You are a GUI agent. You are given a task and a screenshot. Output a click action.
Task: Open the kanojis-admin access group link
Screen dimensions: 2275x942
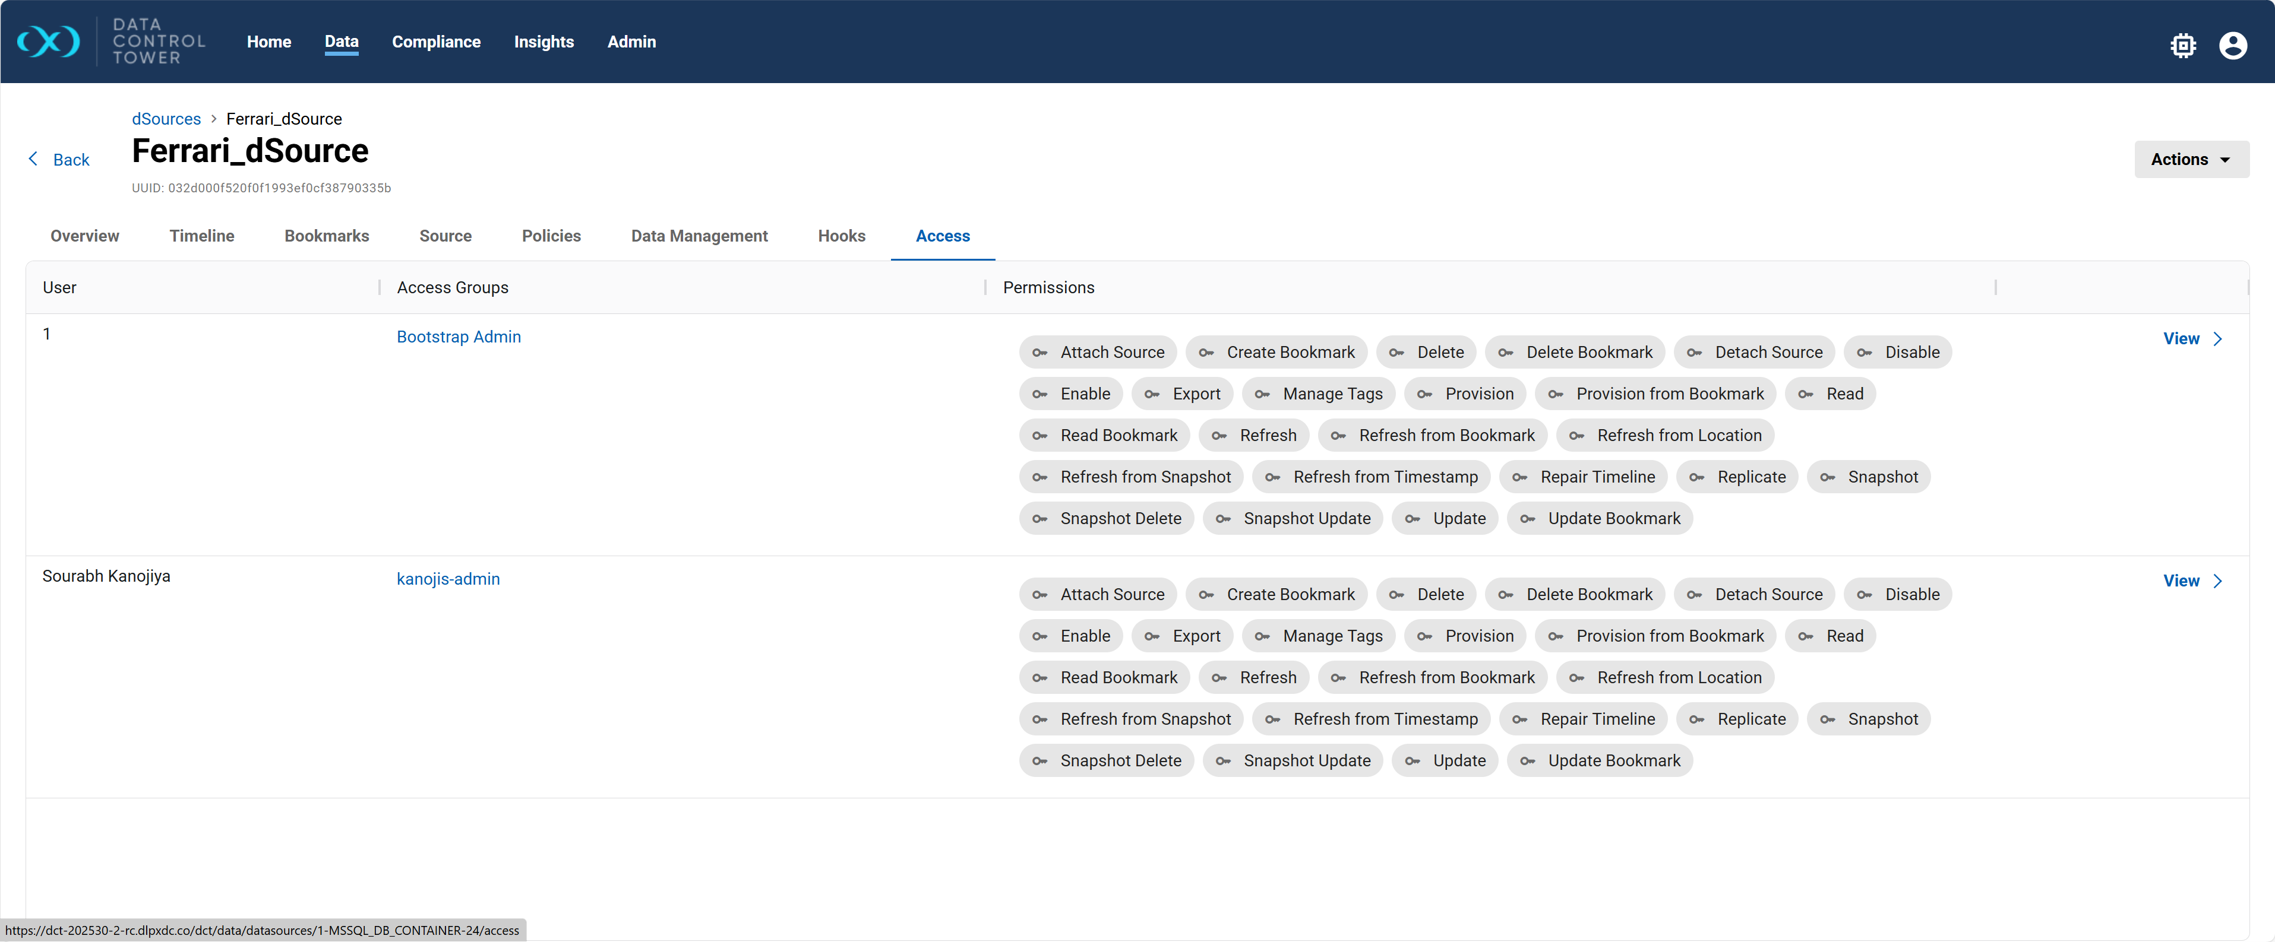(448, 579)
